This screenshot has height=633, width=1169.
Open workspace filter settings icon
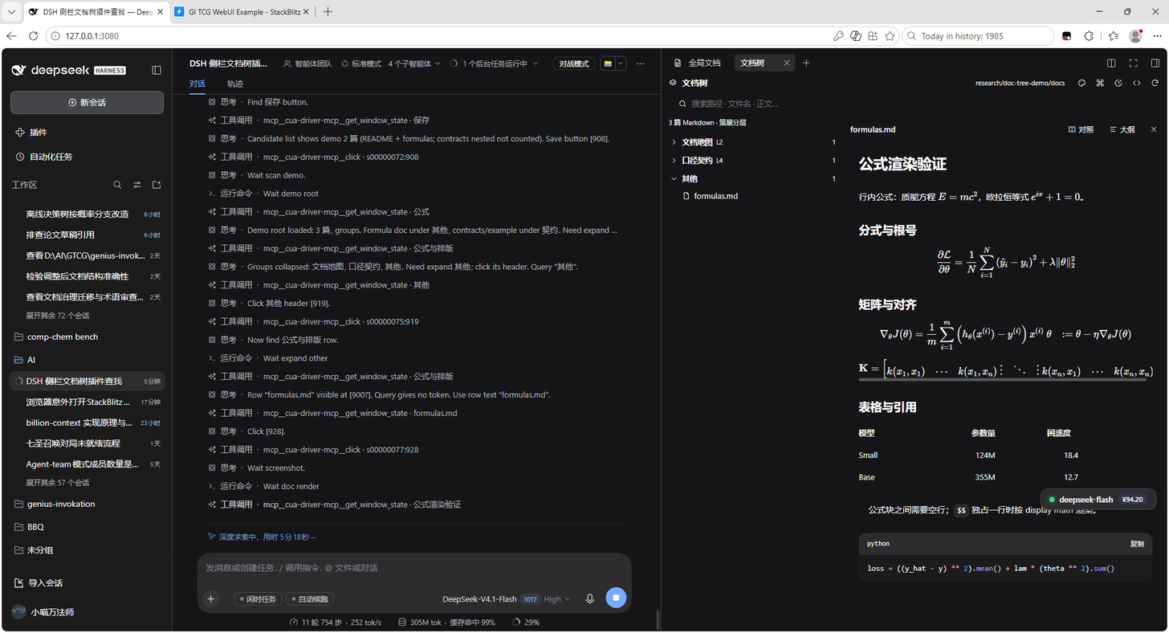pos(137,185)
